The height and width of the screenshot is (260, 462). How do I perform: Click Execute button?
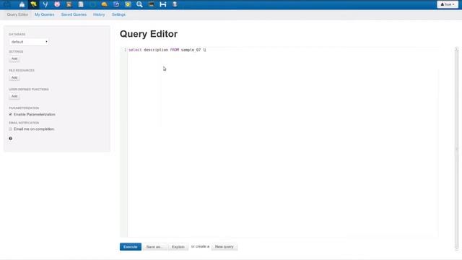(131, 247)
